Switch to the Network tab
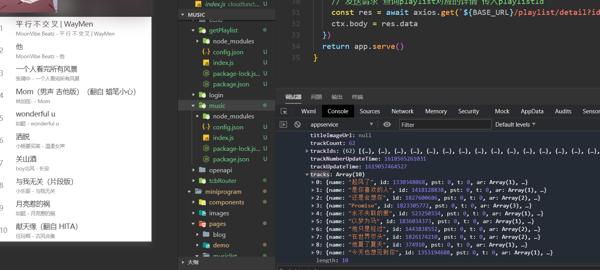Screen dimensions: 600x270 pos(402,111)
